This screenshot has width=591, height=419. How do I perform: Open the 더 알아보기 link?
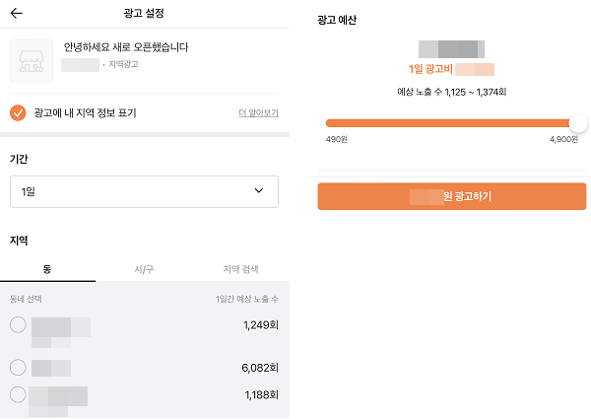click(258, 112)
